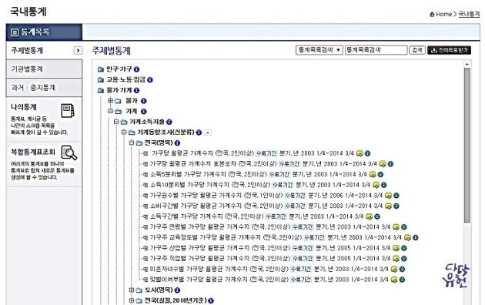Open 복합통계표조회 panel

[44, 164]
